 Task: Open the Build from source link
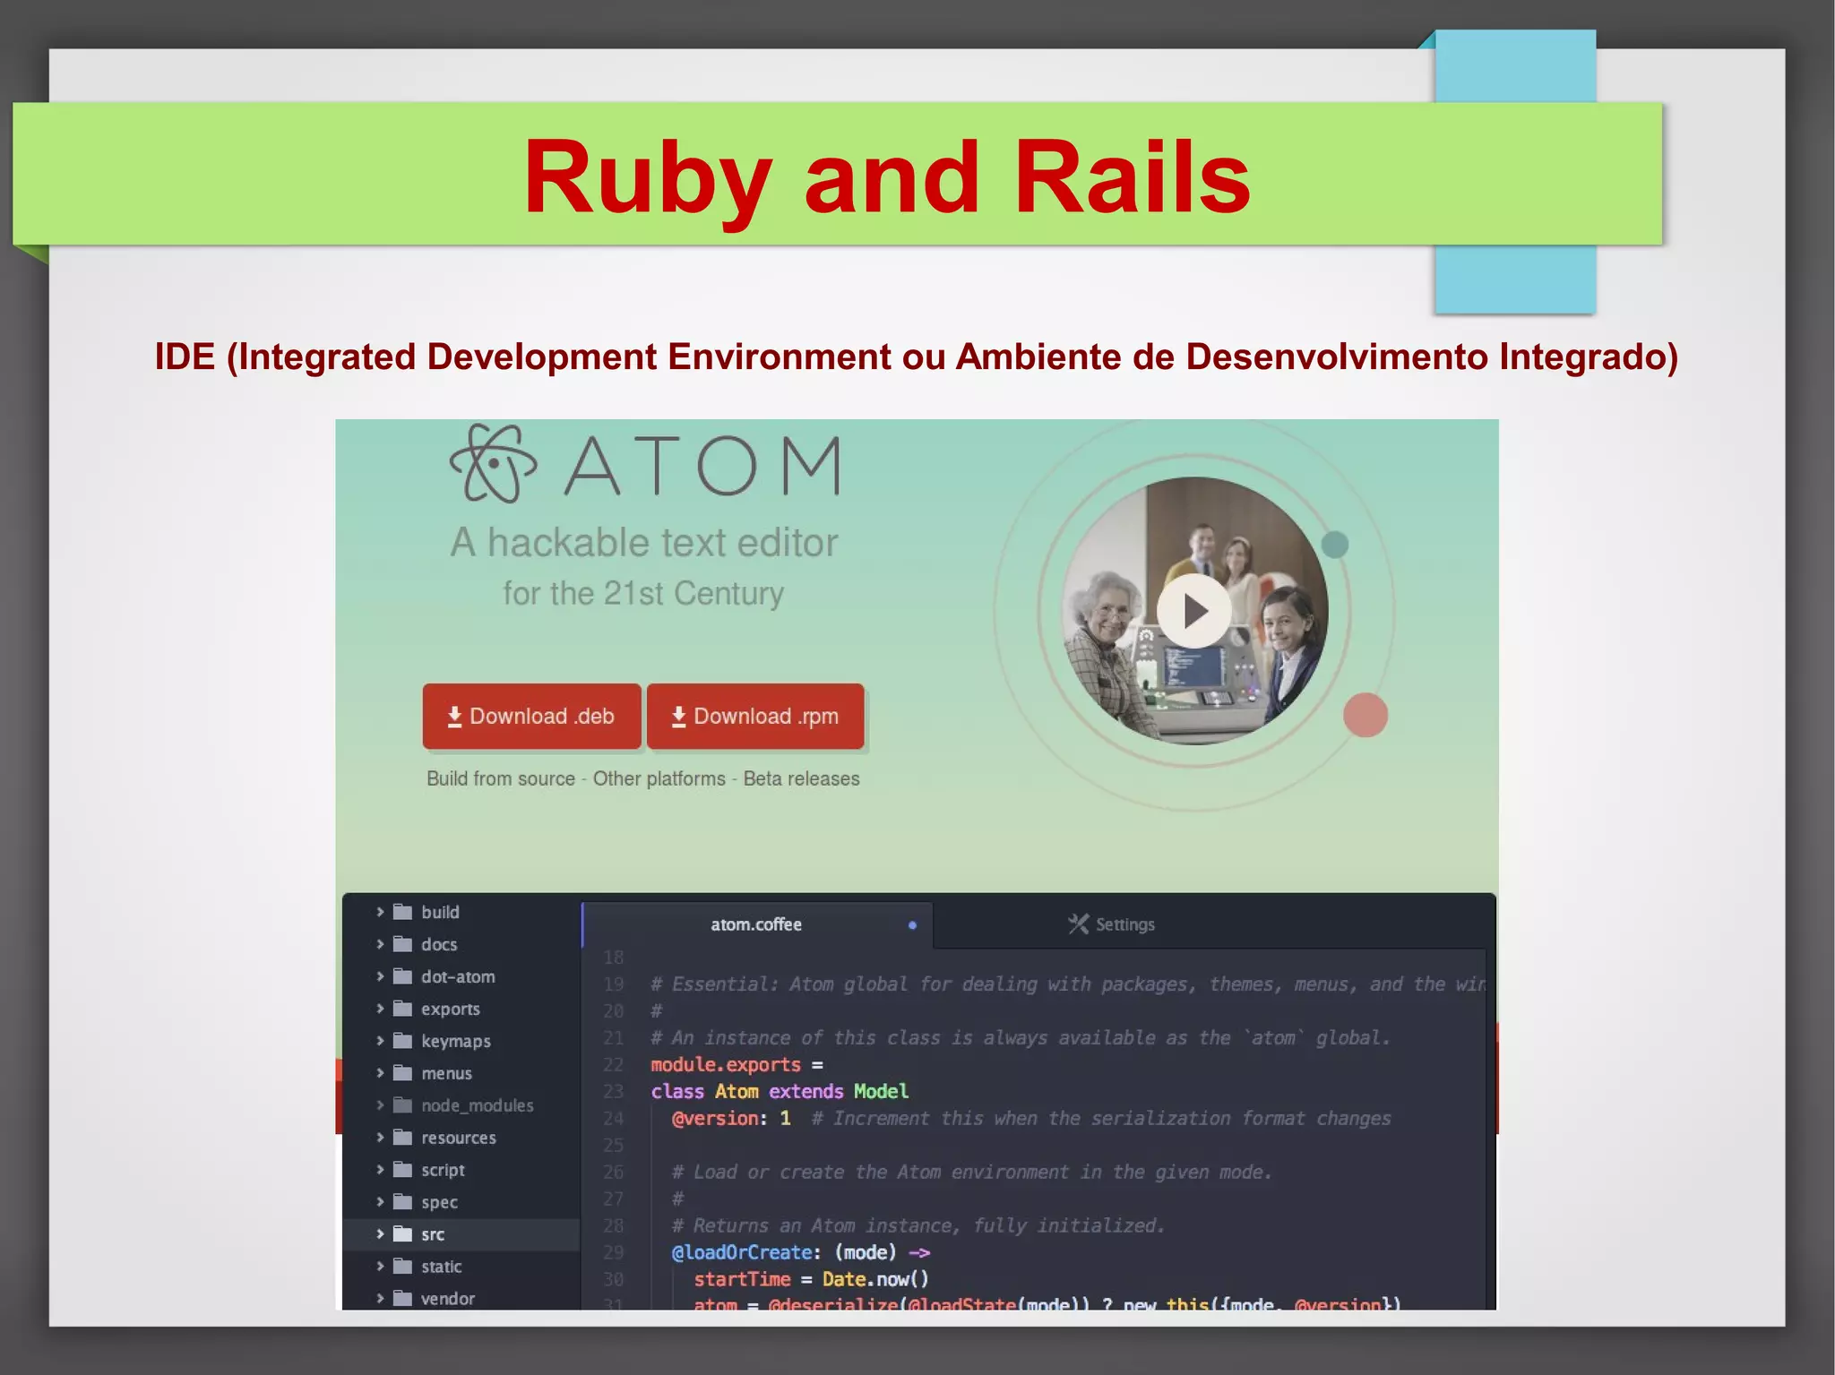pos(501,778)
